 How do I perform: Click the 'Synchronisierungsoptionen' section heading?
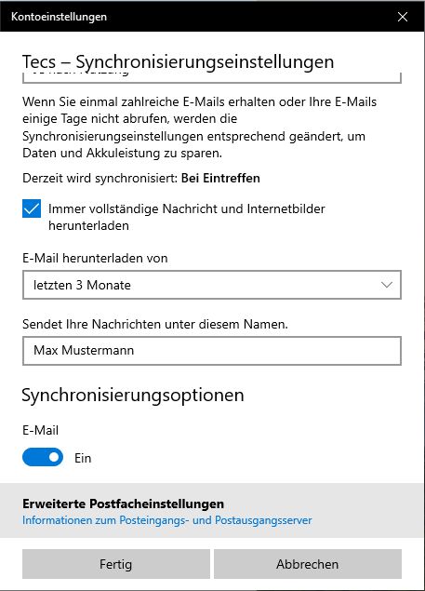(133, 396)
